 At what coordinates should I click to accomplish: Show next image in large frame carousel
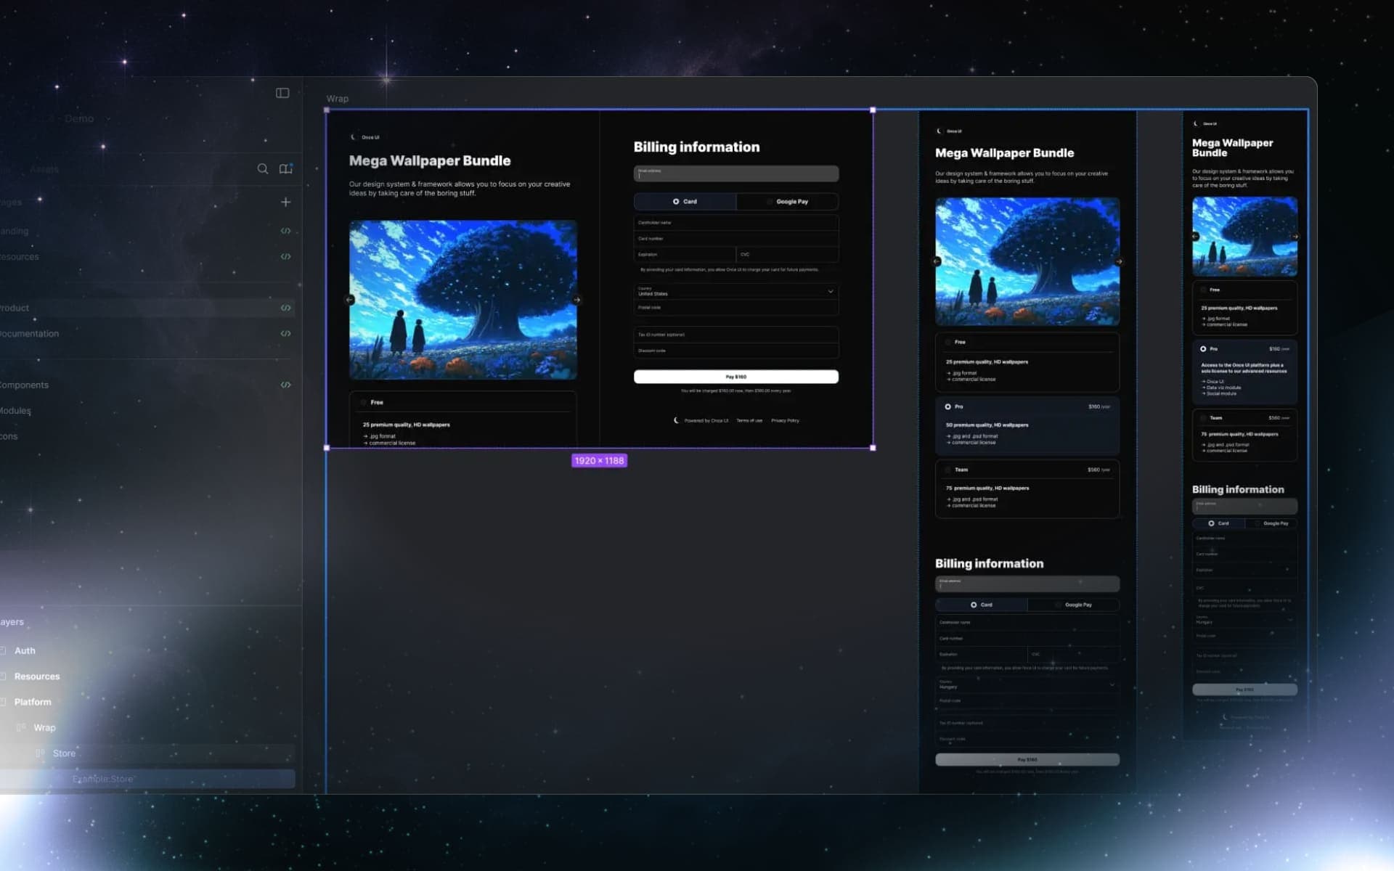[x=577, y=299]
